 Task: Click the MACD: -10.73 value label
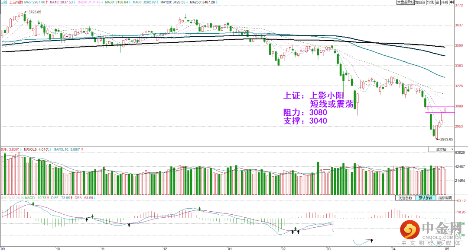point(36,198)
